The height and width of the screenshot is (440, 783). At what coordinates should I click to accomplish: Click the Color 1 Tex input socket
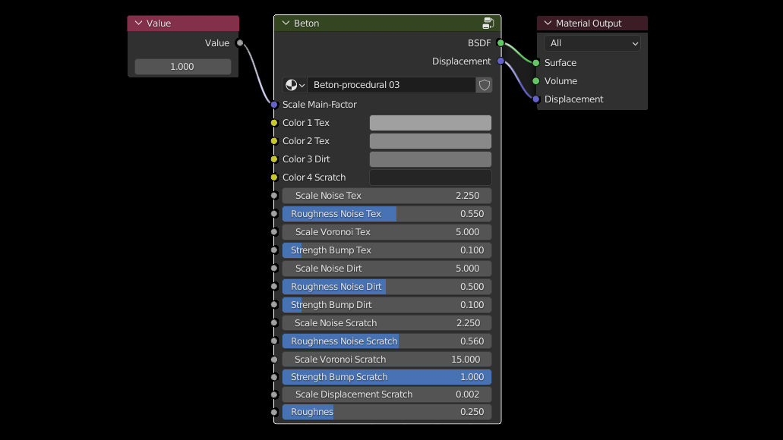pyautogui.click(x=274, y=123)
